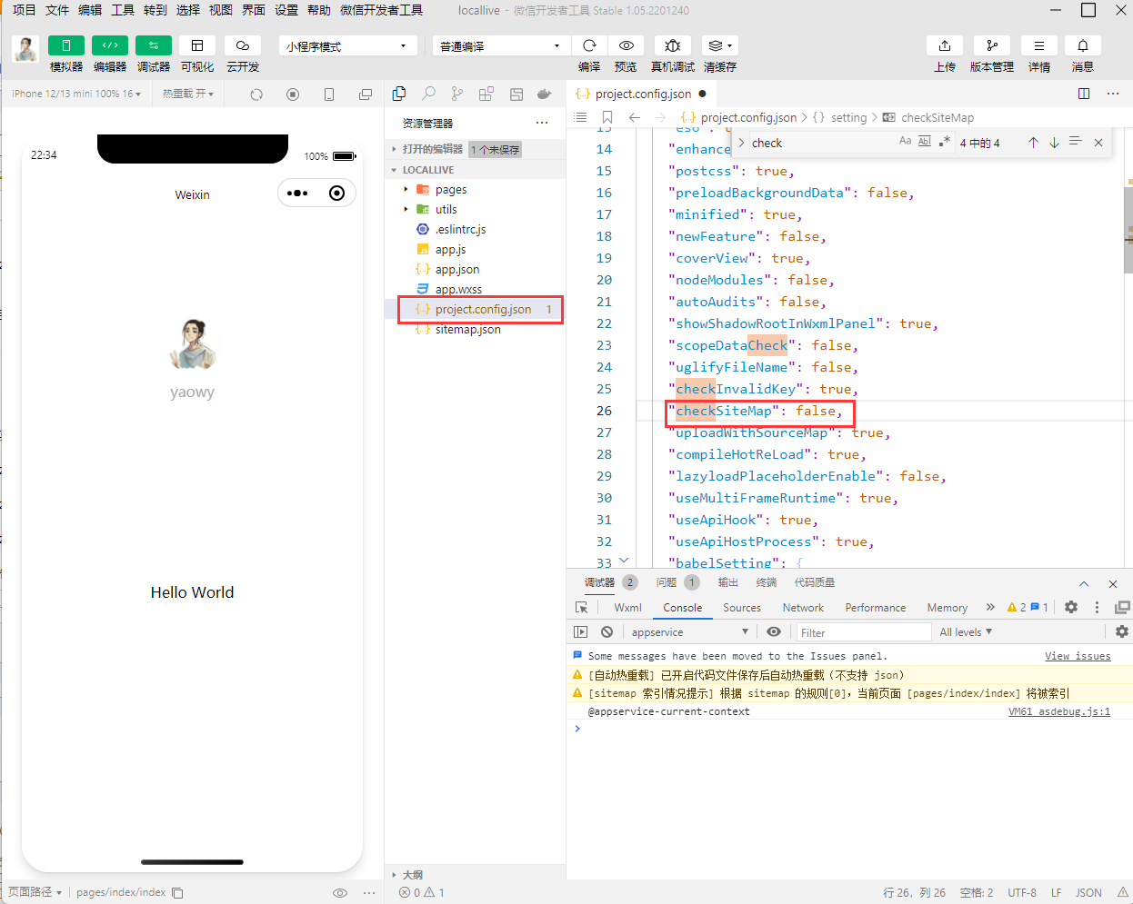Open the clear cache layers icon
This screenshot has height=904, width=1133.
[719, 45]
